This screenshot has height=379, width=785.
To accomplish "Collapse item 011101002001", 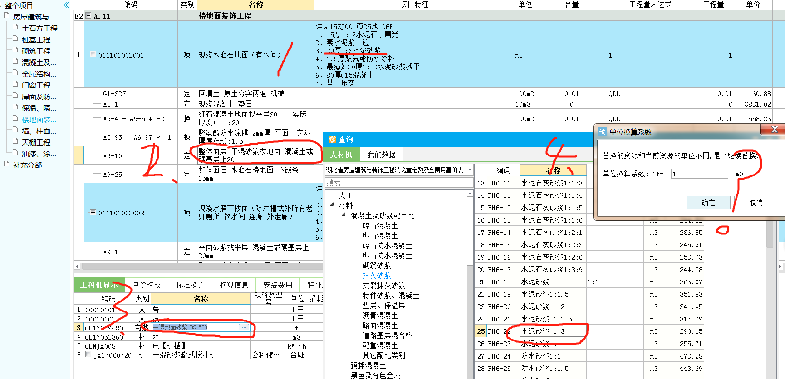I will coord(93,54).
